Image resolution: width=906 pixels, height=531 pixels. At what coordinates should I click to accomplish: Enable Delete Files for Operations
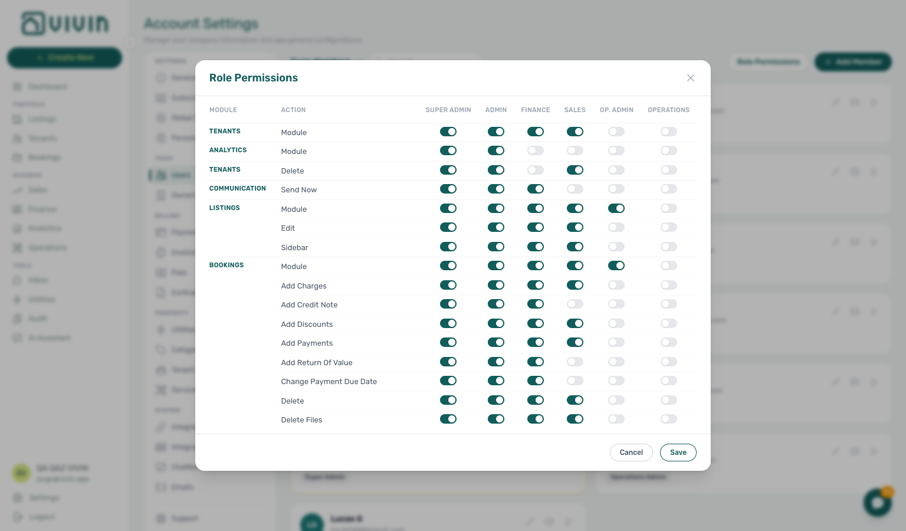click(669, 419)
